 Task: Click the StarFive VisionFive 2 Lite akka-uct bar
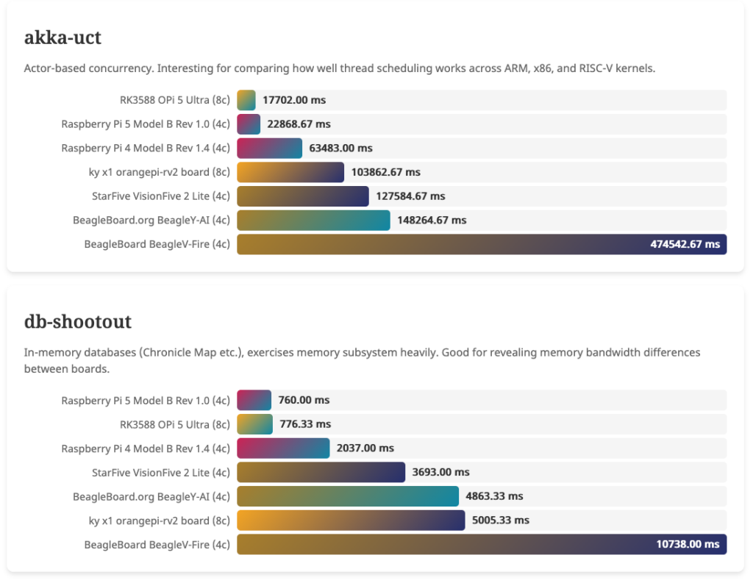point(303,196)
